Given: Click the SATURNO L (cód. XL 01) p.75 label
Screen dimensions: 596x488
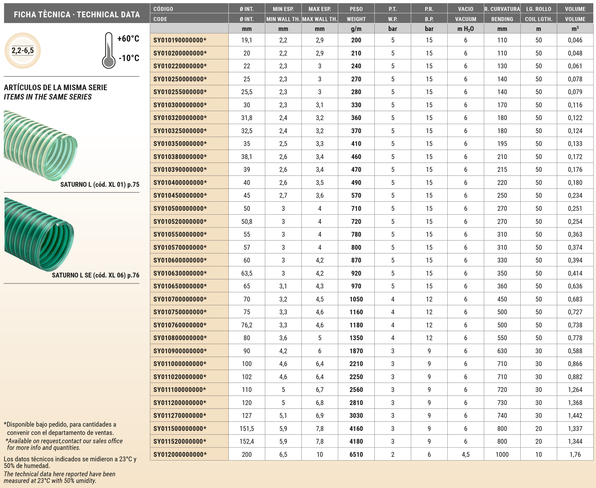Looking at the screenshot, I should [x=100, y=184].
